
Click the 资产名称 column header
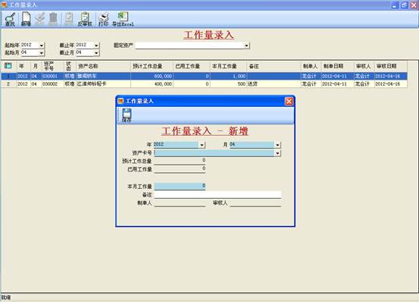(103, 66)
